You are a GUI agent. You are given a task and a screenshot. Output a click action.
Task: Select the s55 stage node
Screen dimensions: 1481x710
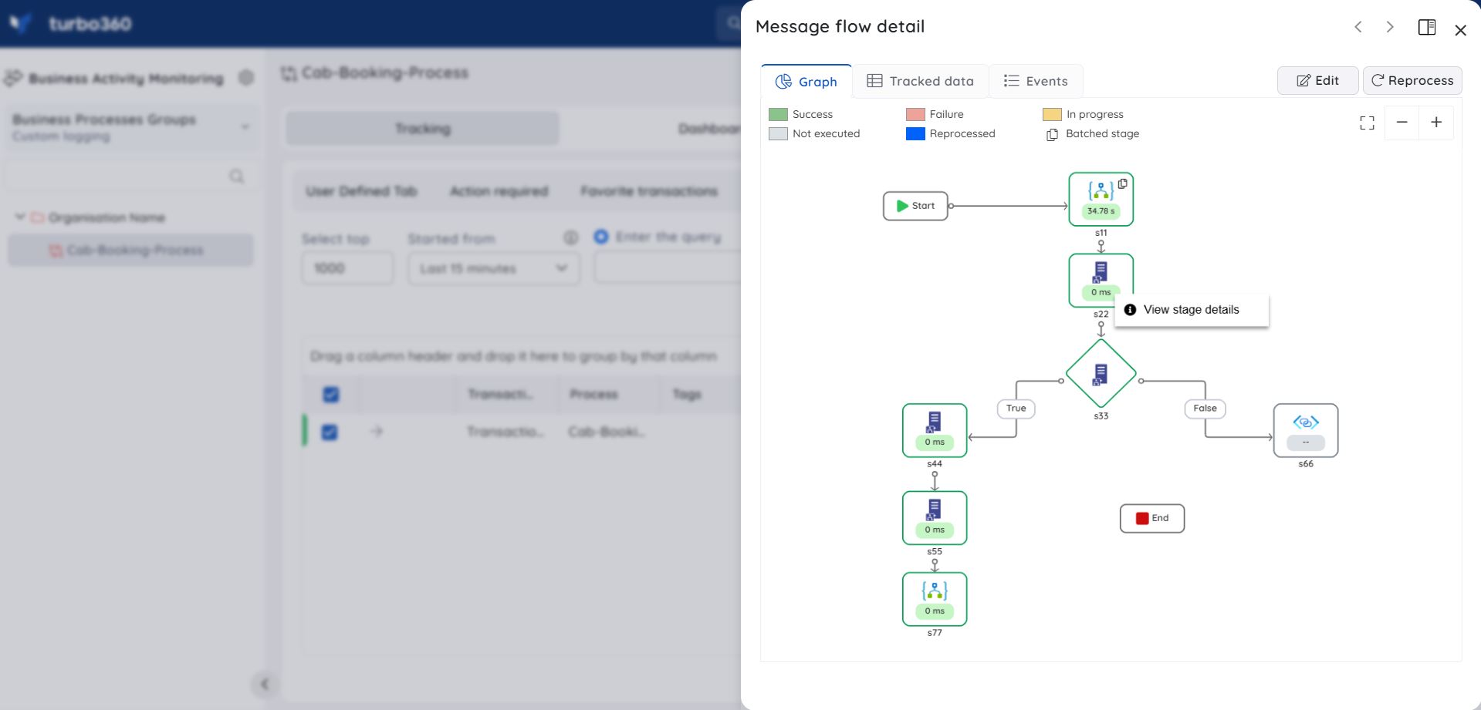pyautogui.click(x=935, y=518)
